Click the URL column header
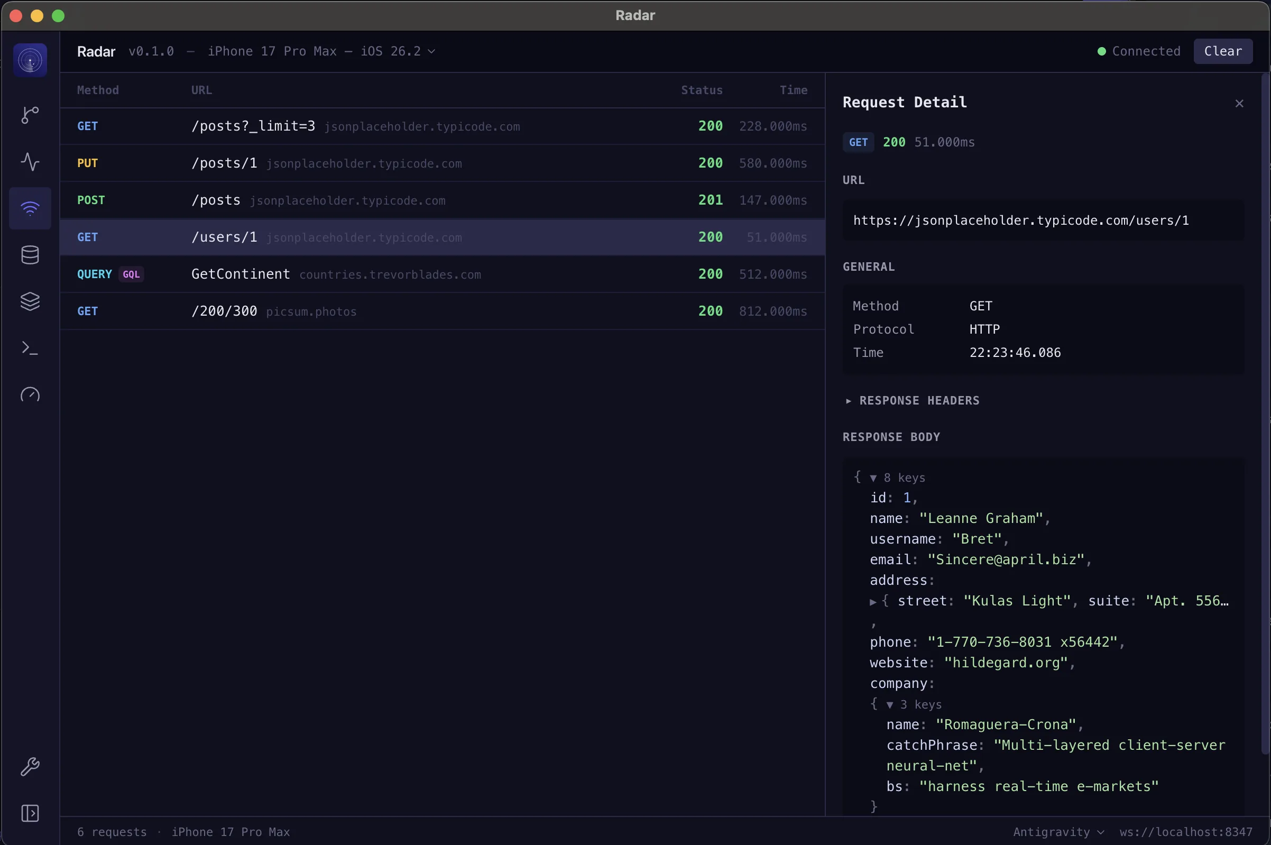1271x845 pixels. 201,90
